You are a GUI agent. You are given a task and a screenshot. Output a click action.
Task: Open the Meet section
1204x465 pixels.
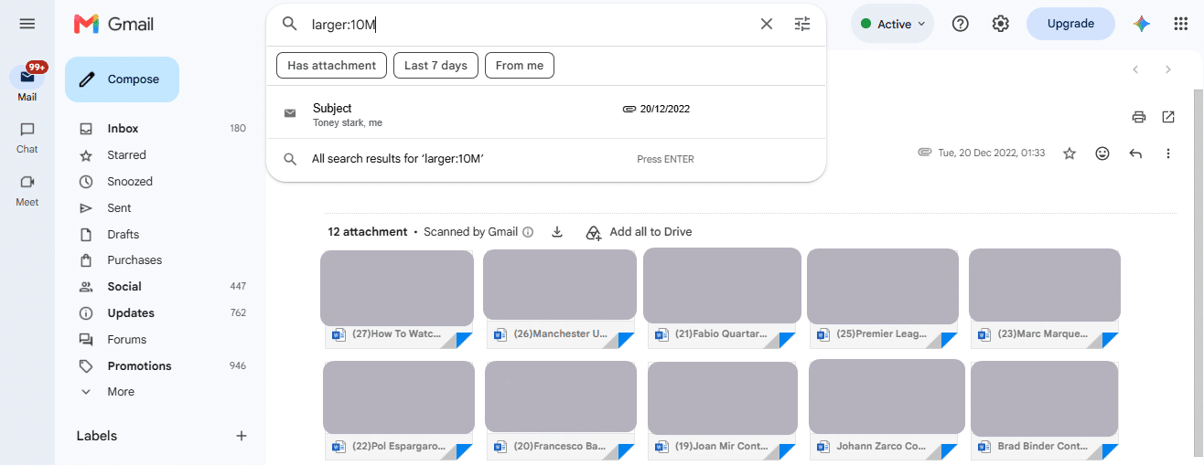point(27,190)
